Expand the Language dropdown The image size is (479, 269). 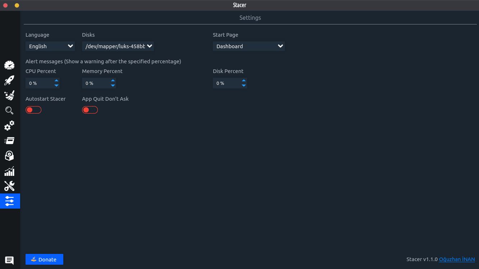(x=50, y=46)
